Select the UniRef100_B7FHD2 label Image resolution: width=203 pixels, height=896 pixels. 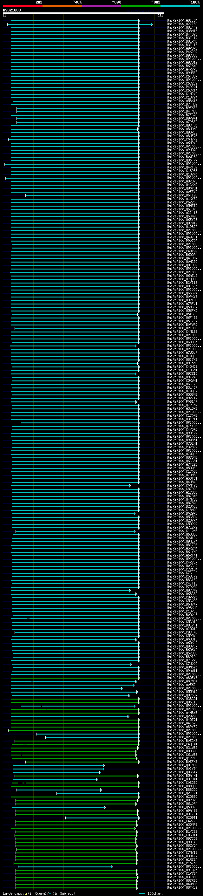click(x=182, y=104)
